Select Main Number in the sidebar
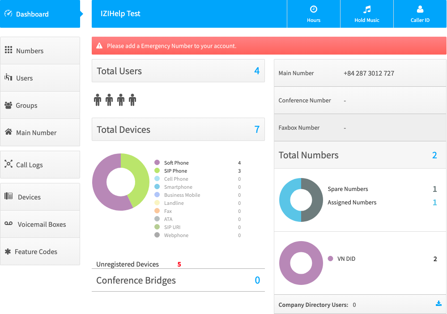Viewport: 447px width, 314px height. 40,132
